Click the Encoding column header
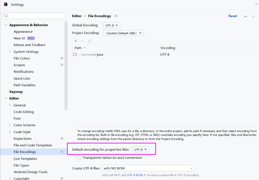This screenshot has height=180, width=259. (x=168, y=48)
